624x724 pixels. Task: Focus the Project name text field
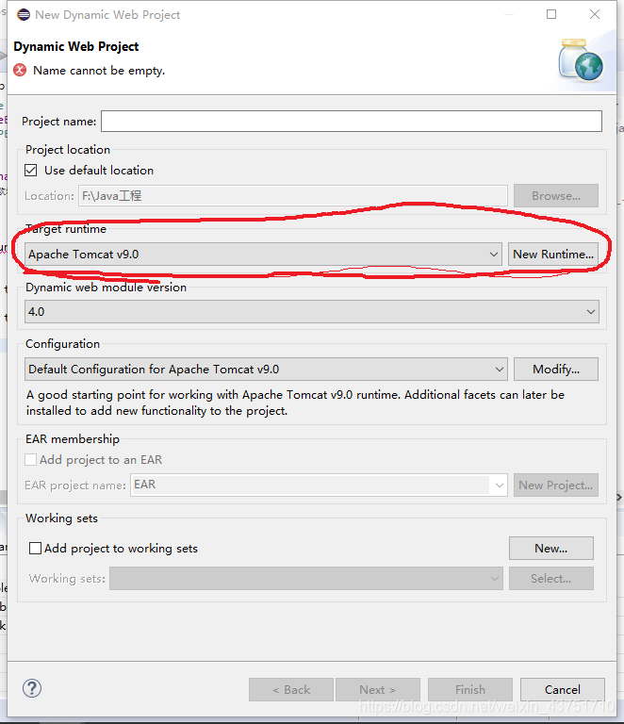352,121
